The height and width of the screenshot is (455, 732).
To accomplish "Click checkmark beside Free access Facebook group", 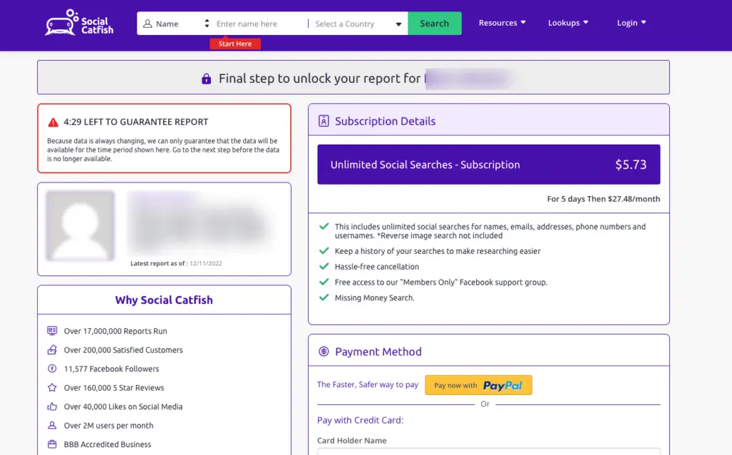I will (324, 282).
